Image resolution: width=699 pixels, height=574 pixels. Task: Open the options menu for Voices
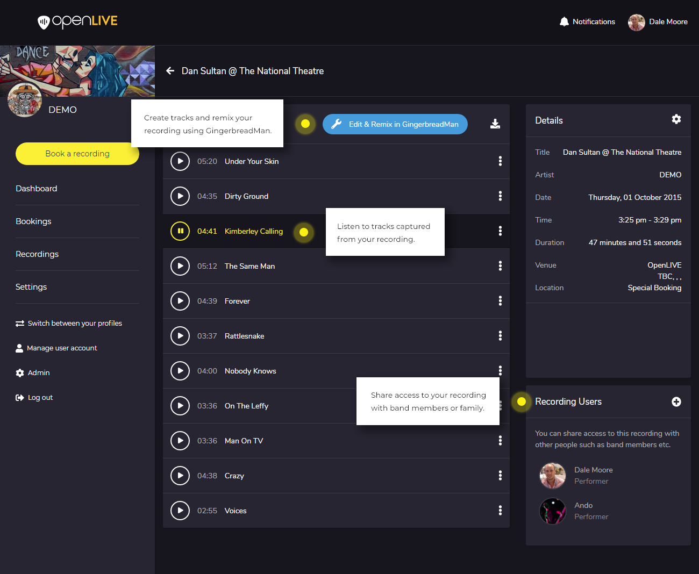coord(500,510)
